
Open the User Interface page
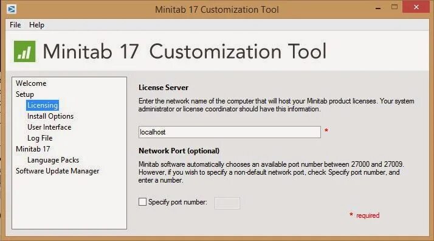click(x=49, y=127)
